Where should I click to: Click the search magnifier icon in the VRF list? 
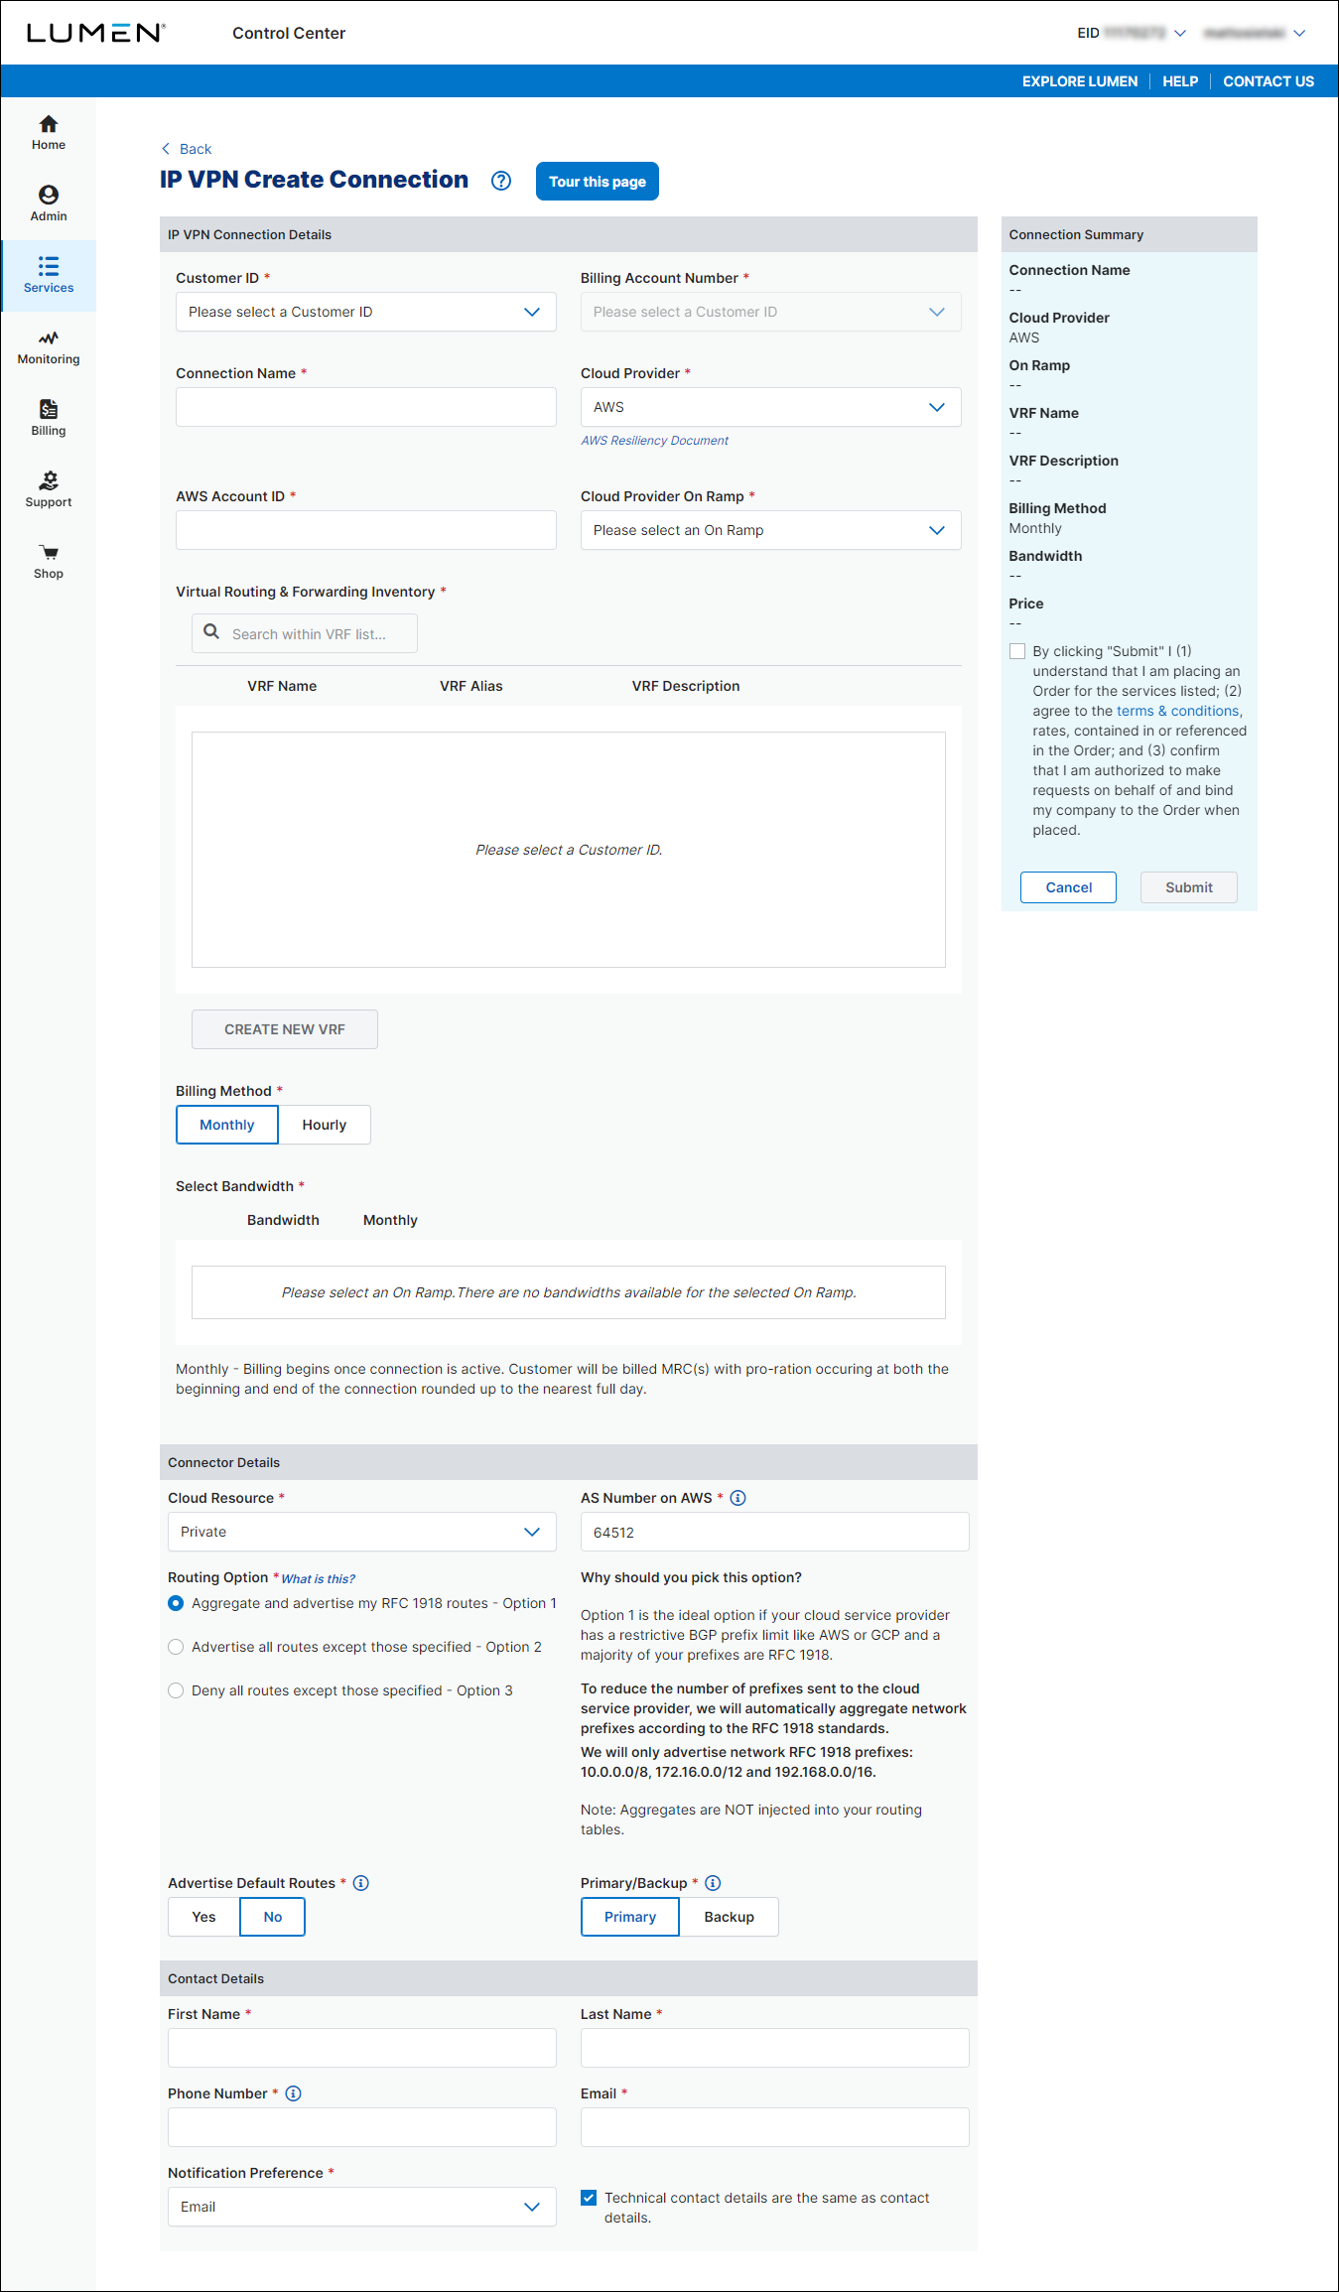pos(211,631)
